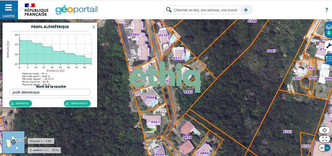The width and height of the screenshot is (332, 156).
Task: Show the map legend panel
Action: pyautogui.click(x=328, y=59)
